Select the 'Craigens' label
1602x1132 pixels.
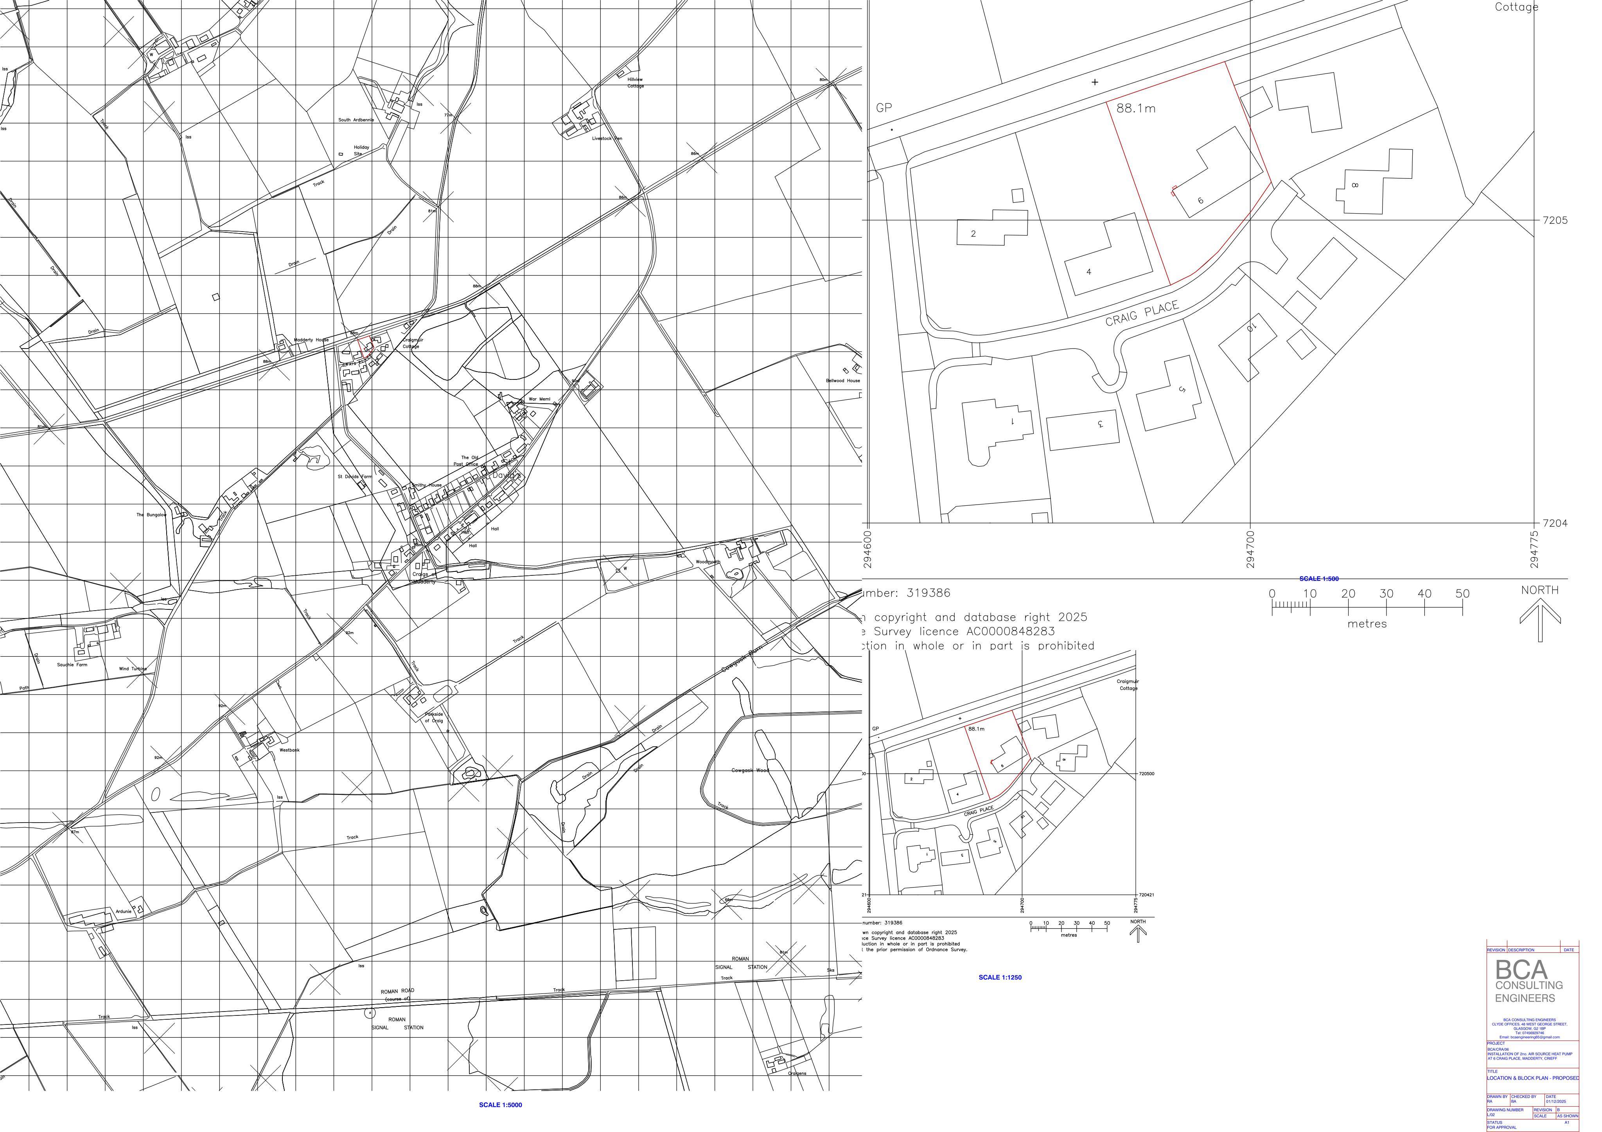(x=797, y=1073)
